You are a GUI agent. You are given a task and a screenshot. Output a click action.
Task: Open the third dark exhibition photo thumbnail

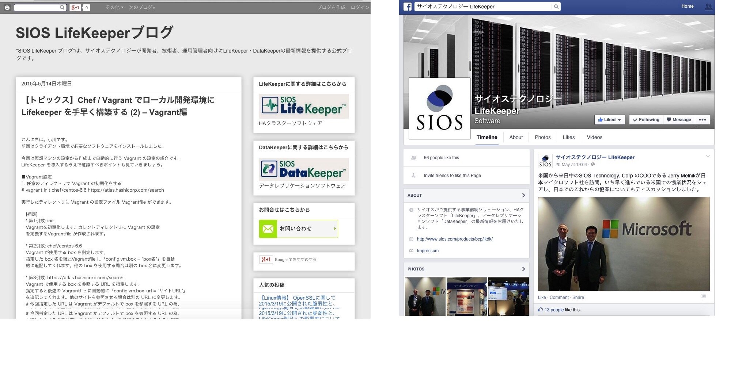click(508, 296)
